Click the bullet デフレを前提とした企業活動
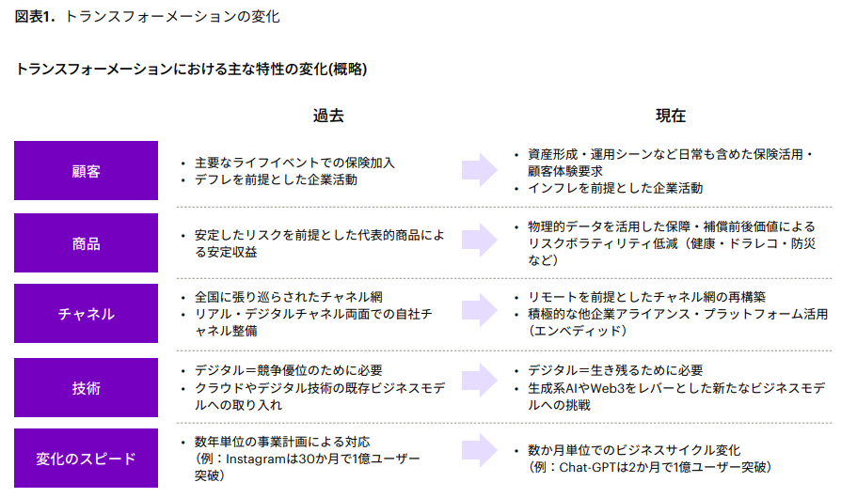 click(276, 179)
